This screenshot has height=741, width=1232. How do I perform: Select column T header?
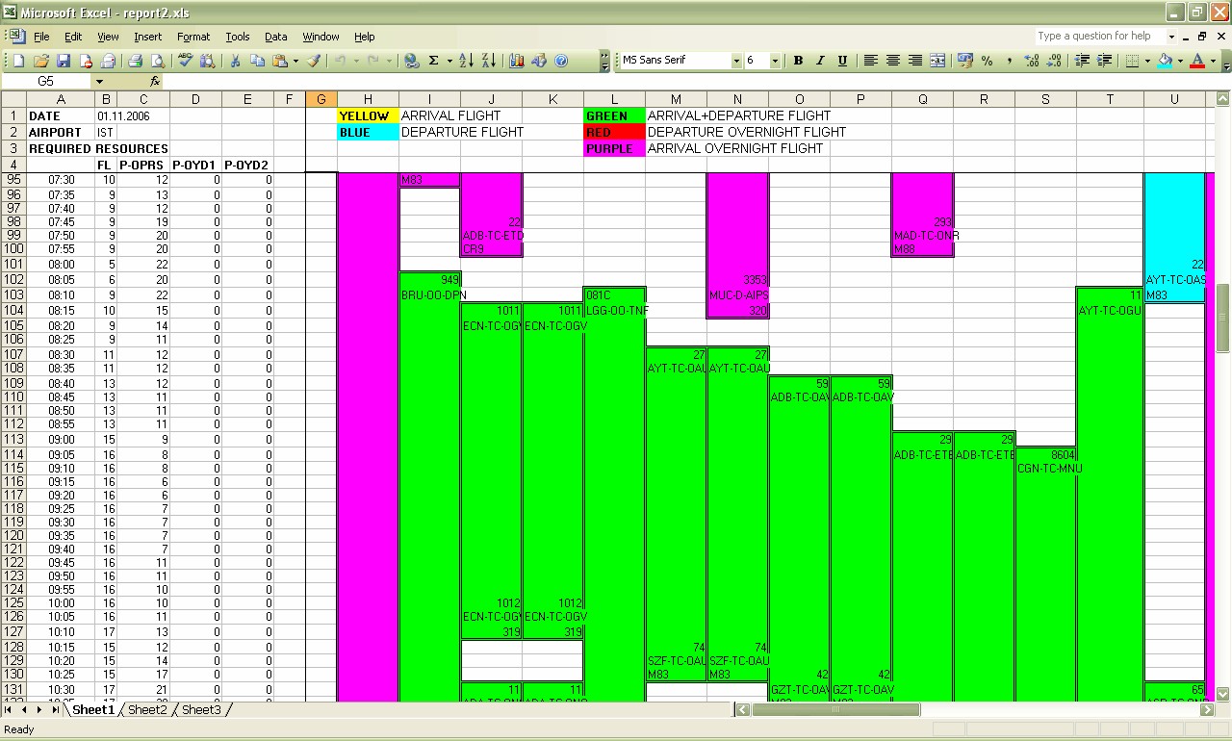(x=1110, y=99)
